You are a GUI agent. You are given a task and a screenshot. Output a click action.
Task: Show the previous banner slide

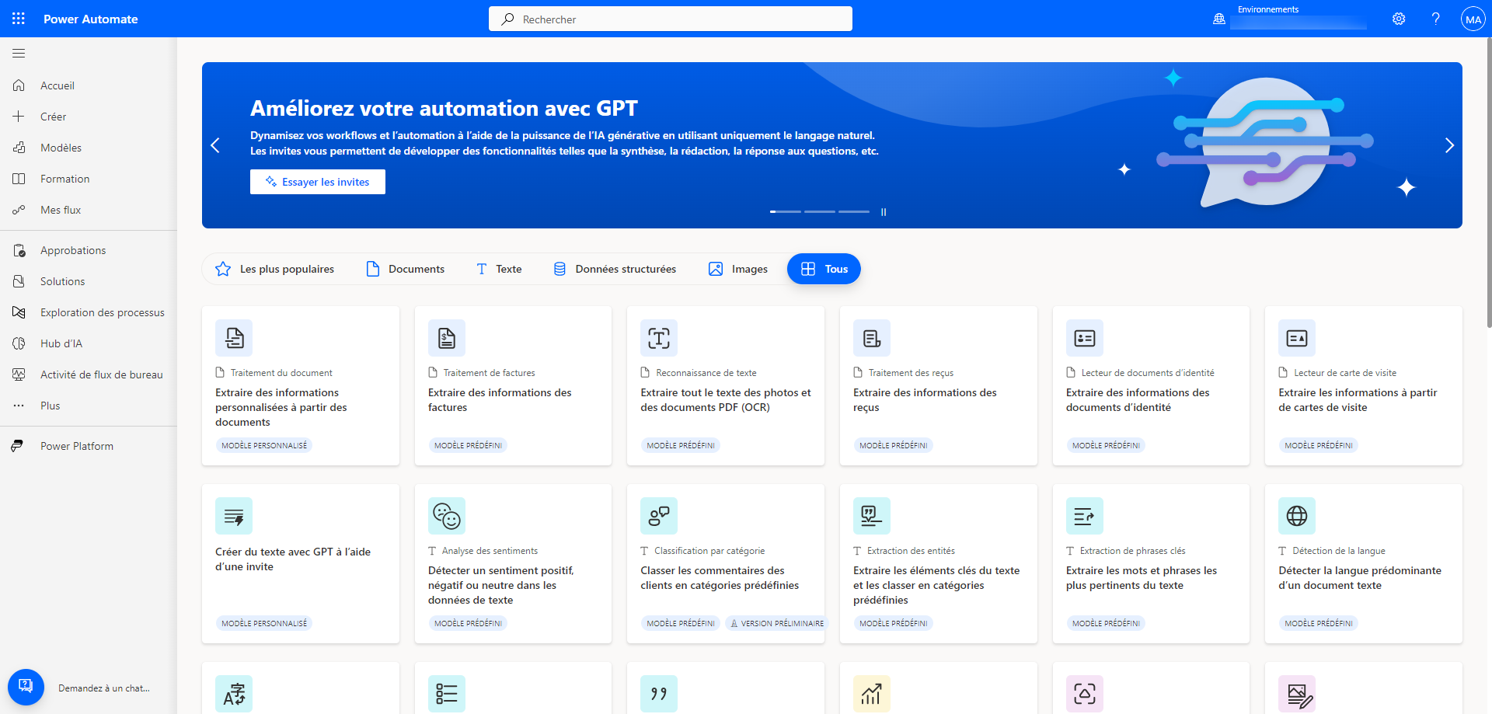click(215, 145)
